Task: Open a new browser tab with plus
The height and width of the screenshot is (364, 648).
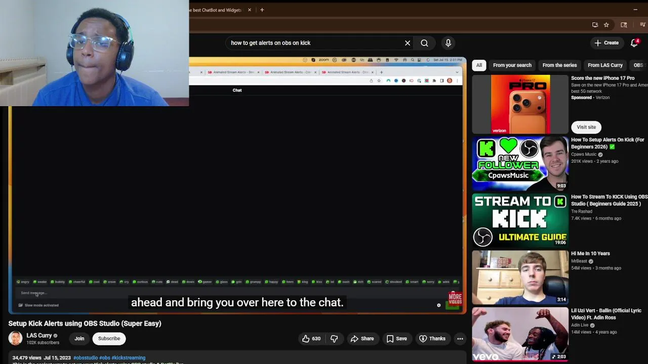Action: coord(262,10)
